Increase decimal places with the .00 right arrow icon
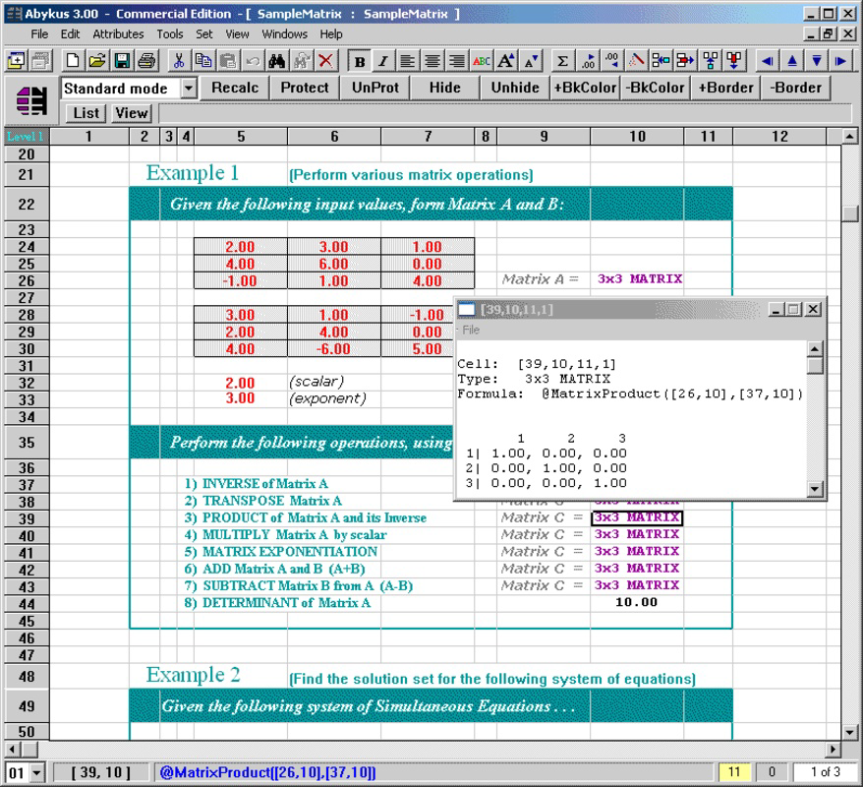 pyautogui.click(x=587, y=61)
